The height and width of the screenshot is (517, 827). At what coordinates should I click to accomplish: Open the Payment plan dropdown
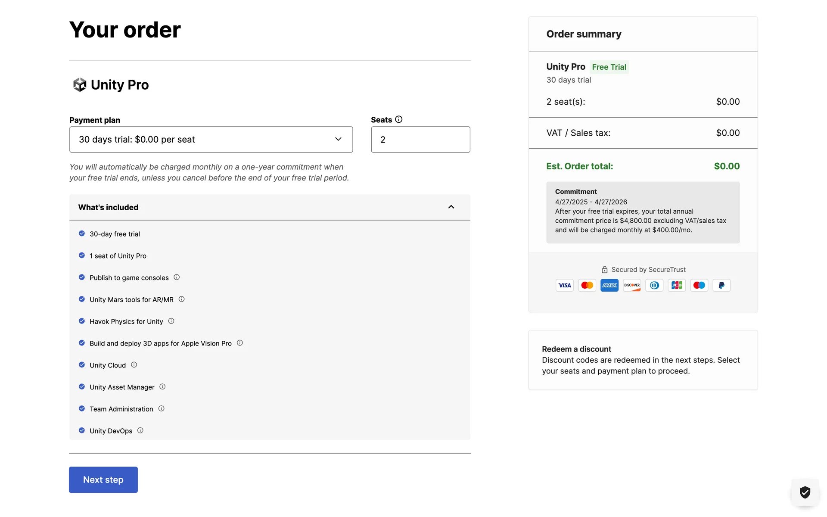click(211, 140)
